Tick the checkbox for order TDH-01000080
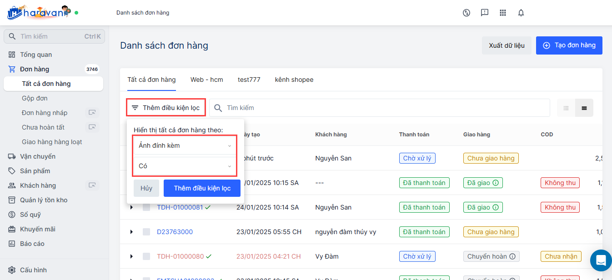 (x=146, y=256)
